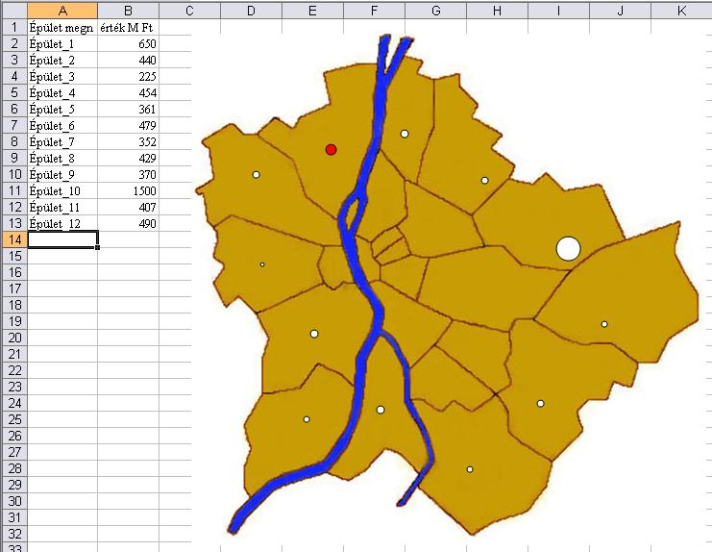
Task: Select row 2 header
Action: coord(13,43)
